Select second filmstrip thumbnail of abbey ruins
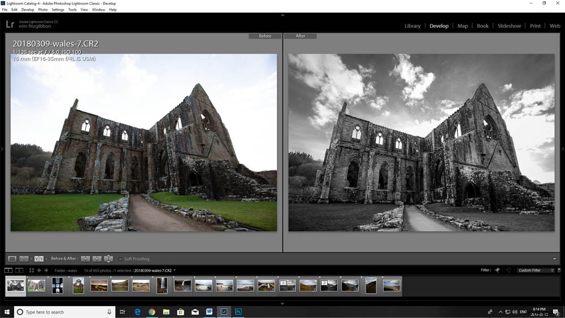565x318 pixels. (37, 286)
